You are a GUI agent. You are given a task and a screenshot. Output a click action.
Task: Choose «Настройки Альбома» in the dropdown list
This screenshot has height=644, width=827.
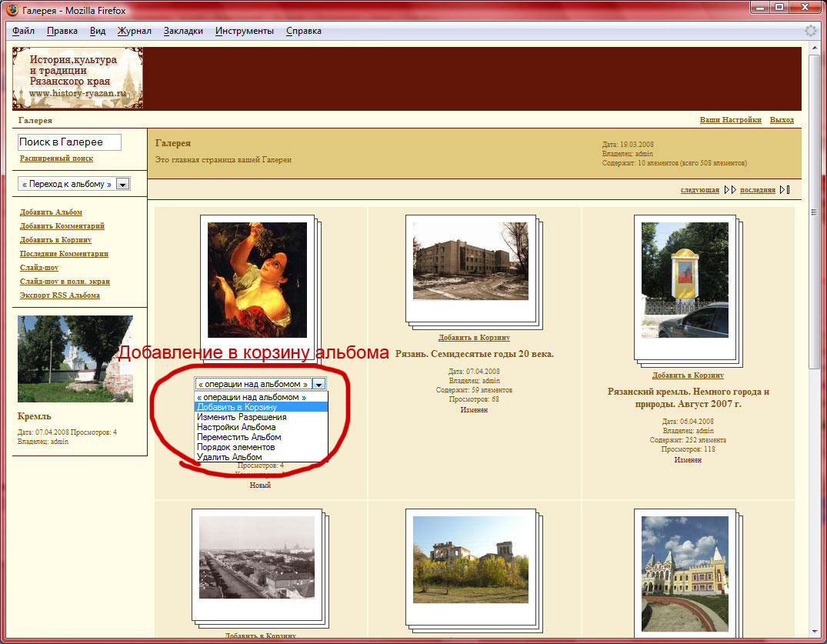[262, 427]
